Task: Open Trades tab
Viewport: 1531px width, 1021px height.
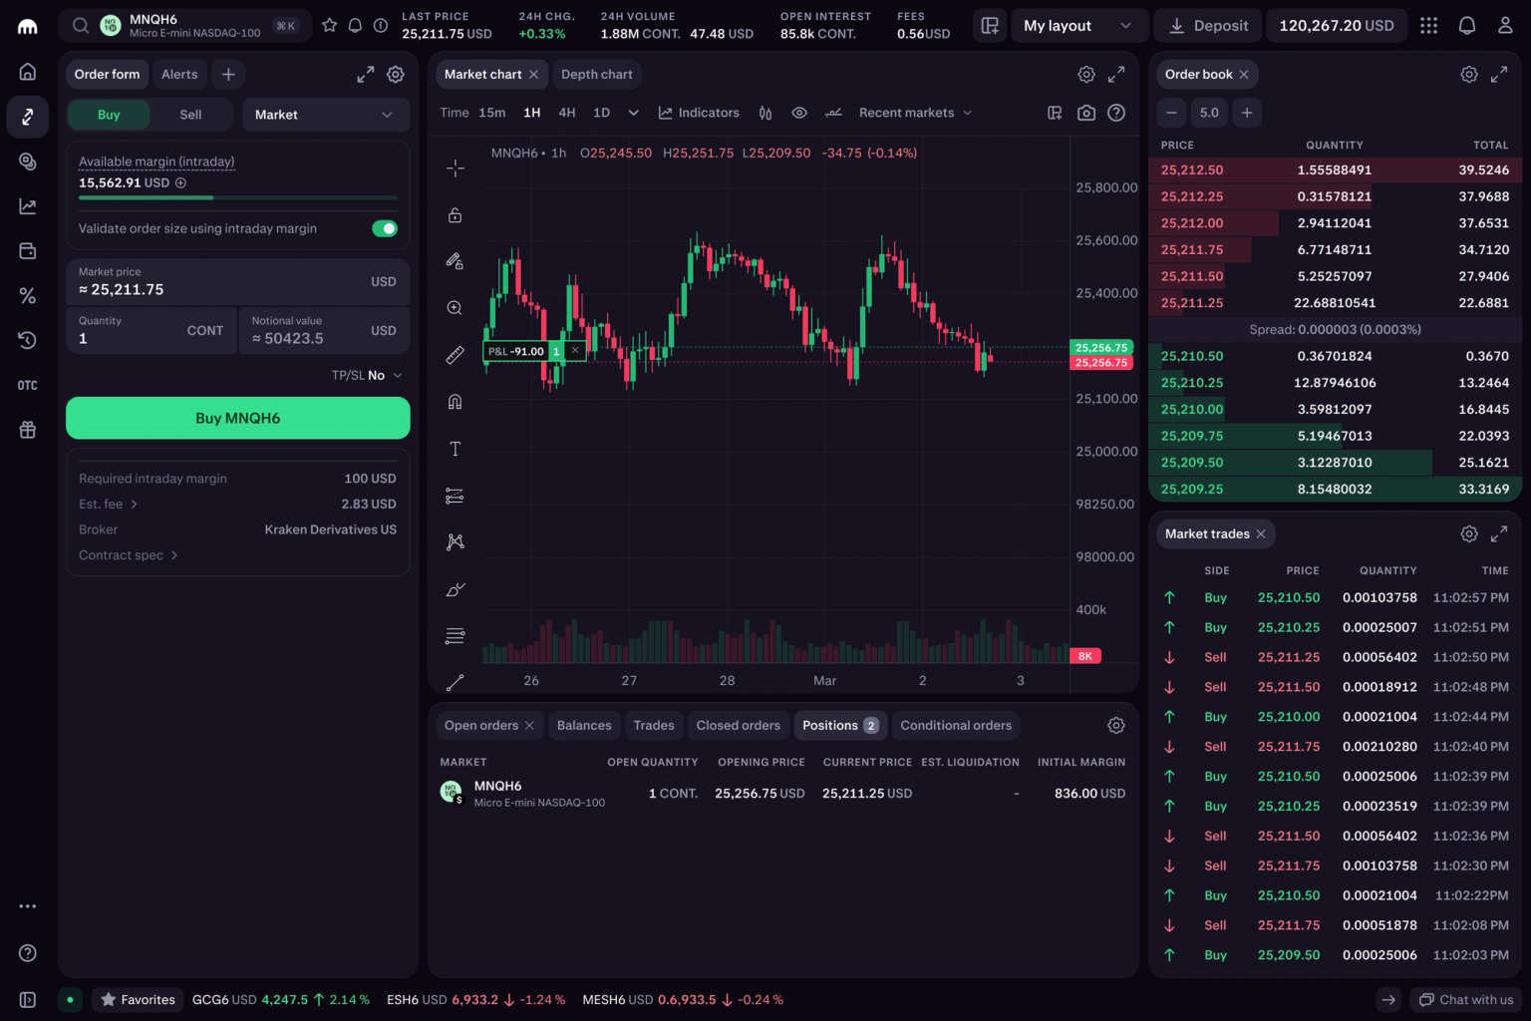Action: click(x=654, y=726)
